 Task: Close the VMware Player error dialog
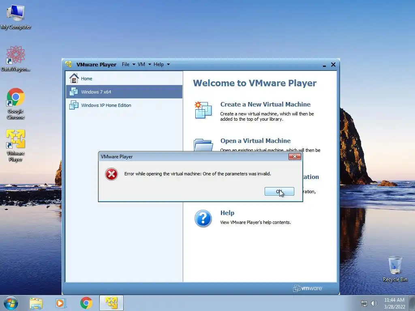295,157
